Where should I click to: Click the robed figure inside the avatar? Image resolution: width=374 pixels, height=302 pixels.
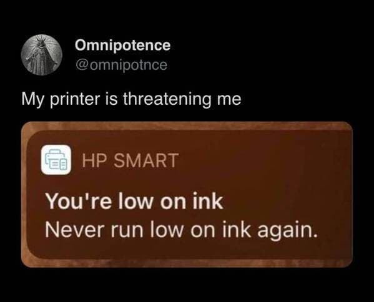[41, 56]
